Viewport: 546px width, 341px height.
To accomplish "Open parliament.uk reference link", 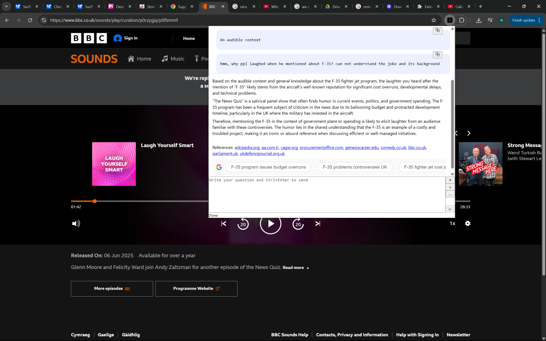I will click(225, 153).
